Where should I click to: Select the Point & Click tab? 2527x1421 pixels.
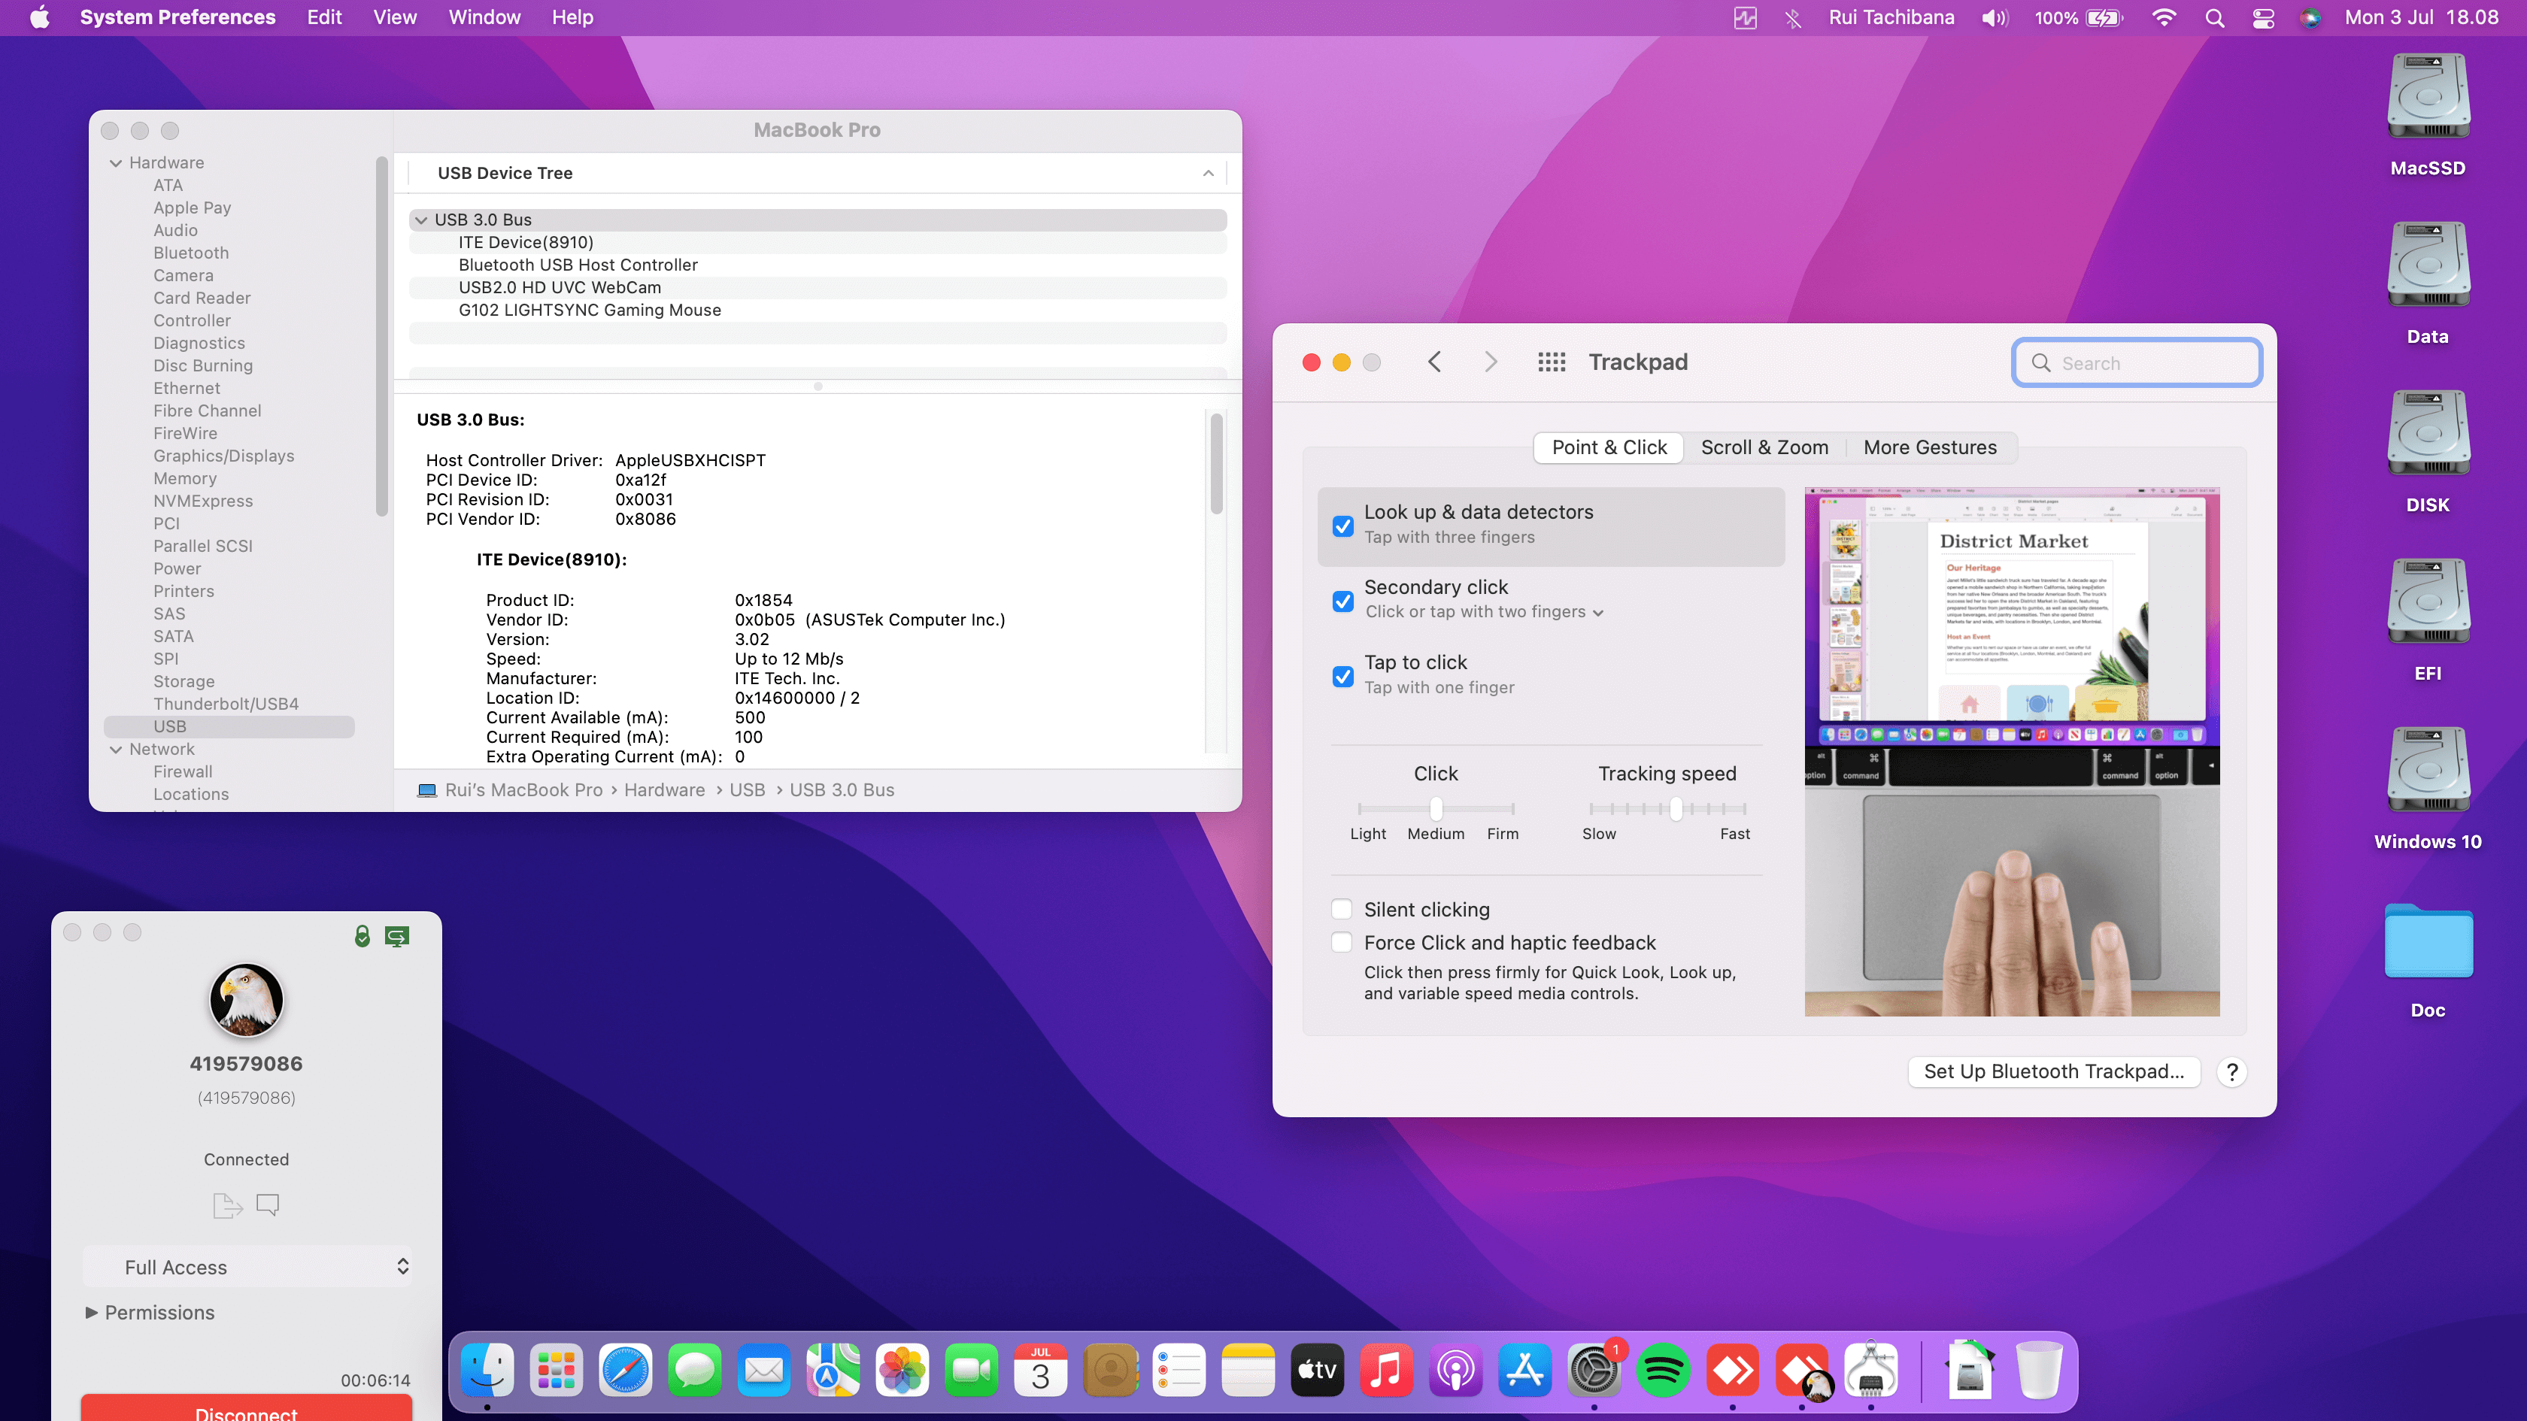coord(1609,447)
